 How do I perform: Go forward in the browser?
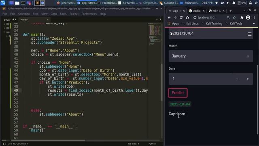175,17
